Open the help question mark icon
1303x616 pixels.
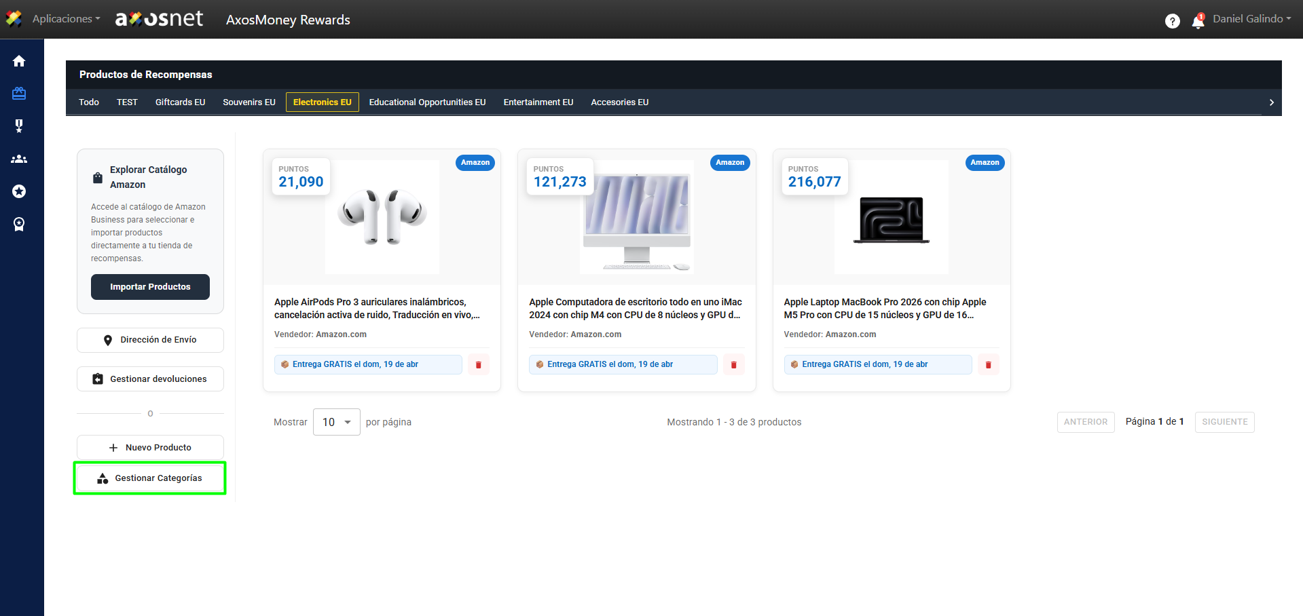(x=1172, y=21)
